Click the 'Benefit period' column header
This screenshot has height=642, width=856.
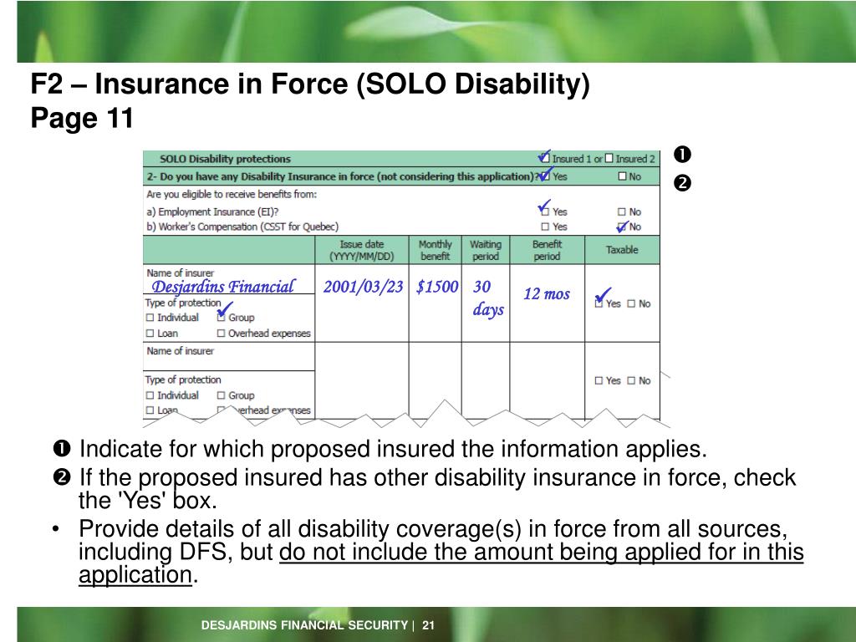pos(547,251)
